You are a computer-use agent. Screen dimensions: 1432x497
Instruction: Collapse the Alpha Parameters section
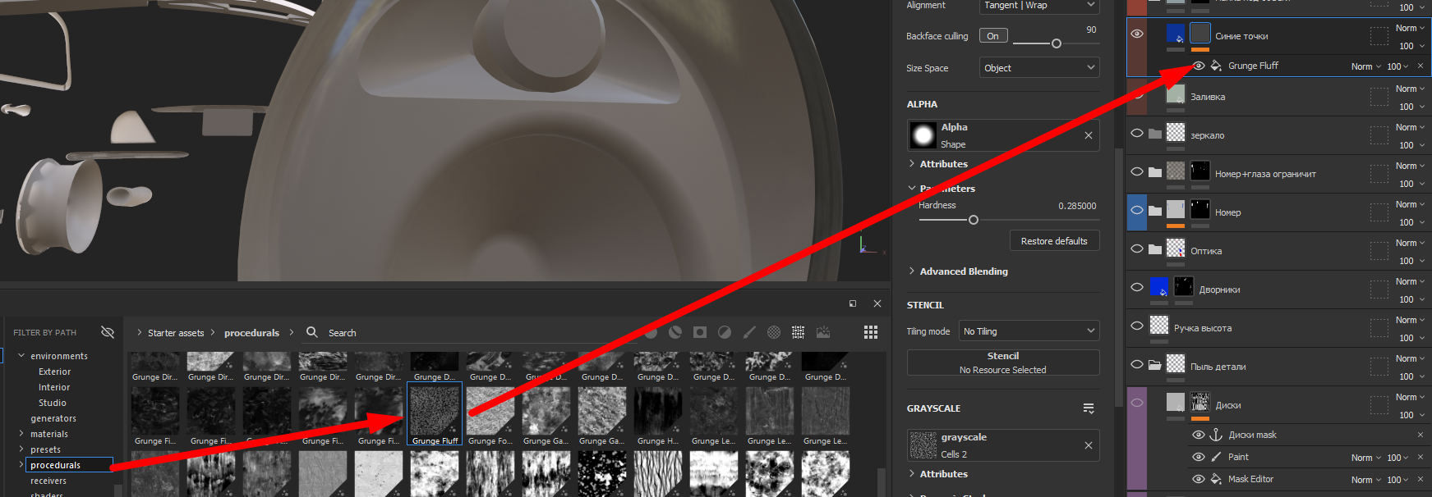coord(912,189)
